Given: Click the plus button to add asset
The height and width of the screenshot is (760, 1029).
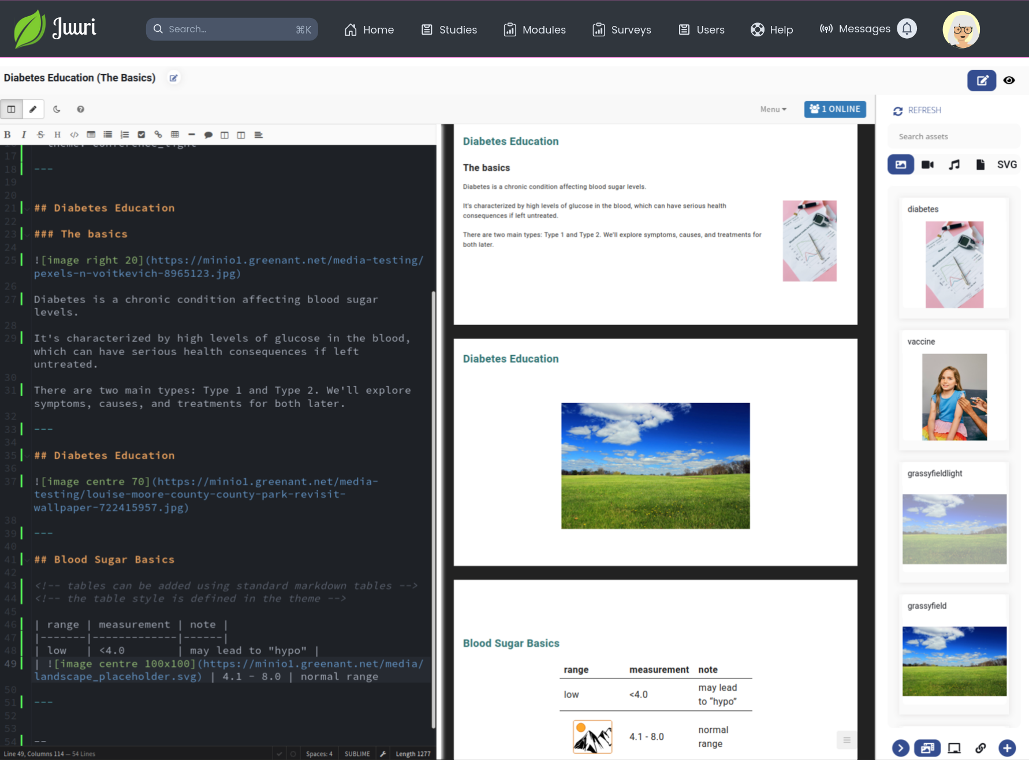Looking at the screenshot, I should click(x=1007, y=748).
